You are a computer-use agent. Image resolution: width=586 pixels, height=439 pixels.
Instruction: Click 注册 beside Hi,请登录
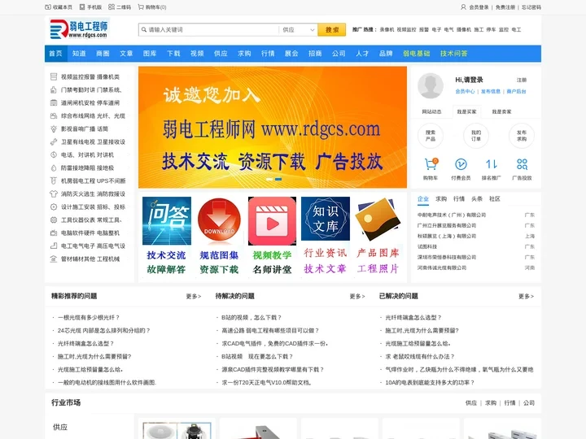522,80
